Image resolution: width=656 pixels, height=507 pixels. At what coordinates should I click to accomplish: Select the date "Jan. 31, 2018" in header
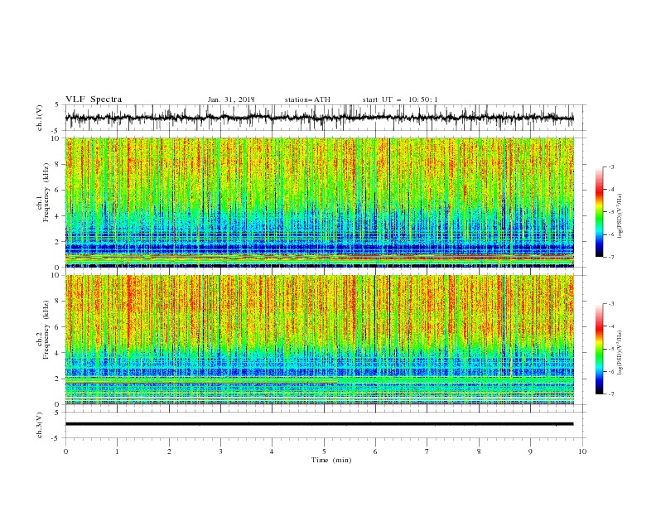point(231,99)
